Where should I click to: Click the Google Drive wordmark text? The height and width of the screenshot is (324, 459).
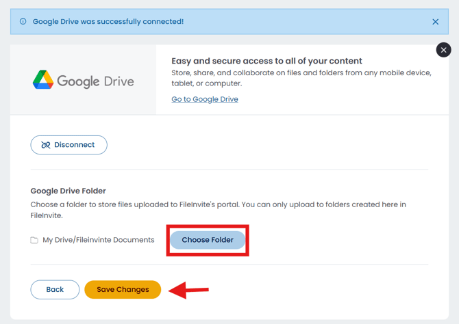(x=96, y=81)
